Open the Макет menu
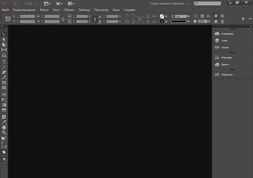Viewport: 253px width, 178px height. 44,10
